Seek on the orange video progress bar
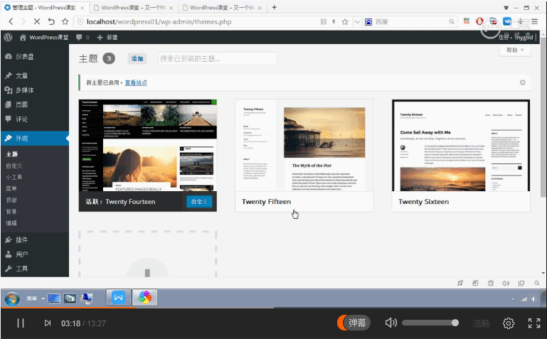The image size is (547, 339). (273, 308)
